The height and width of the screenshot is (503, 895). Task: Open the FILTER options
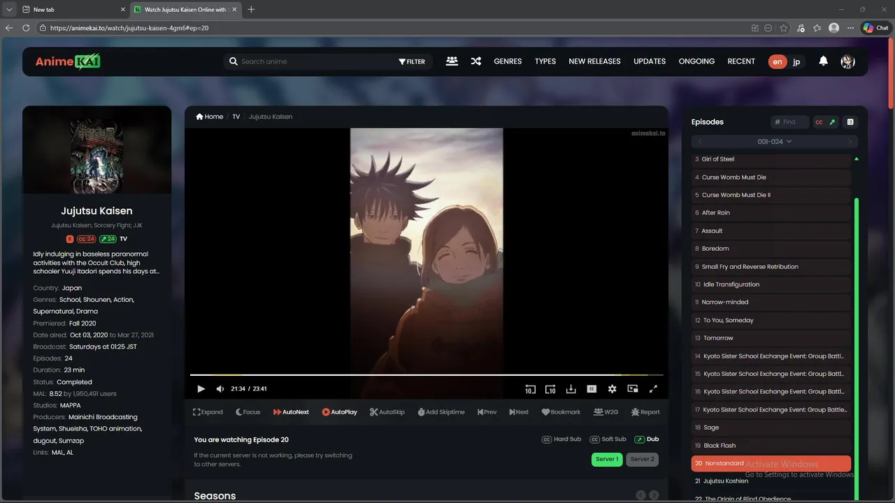[x=412, y=61]
